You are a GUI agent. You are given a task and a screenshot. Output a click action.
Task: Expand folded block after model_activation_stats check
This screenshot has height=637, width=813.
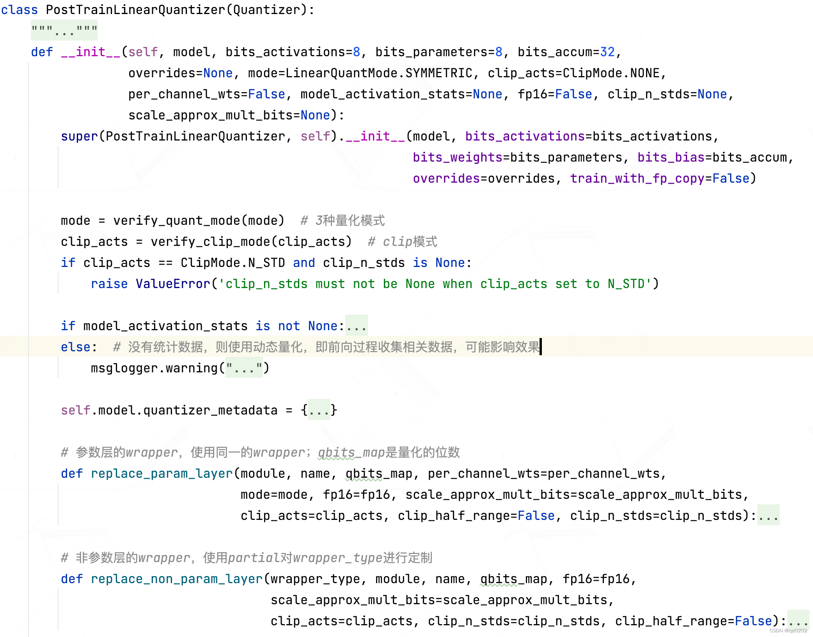[356, 326]
